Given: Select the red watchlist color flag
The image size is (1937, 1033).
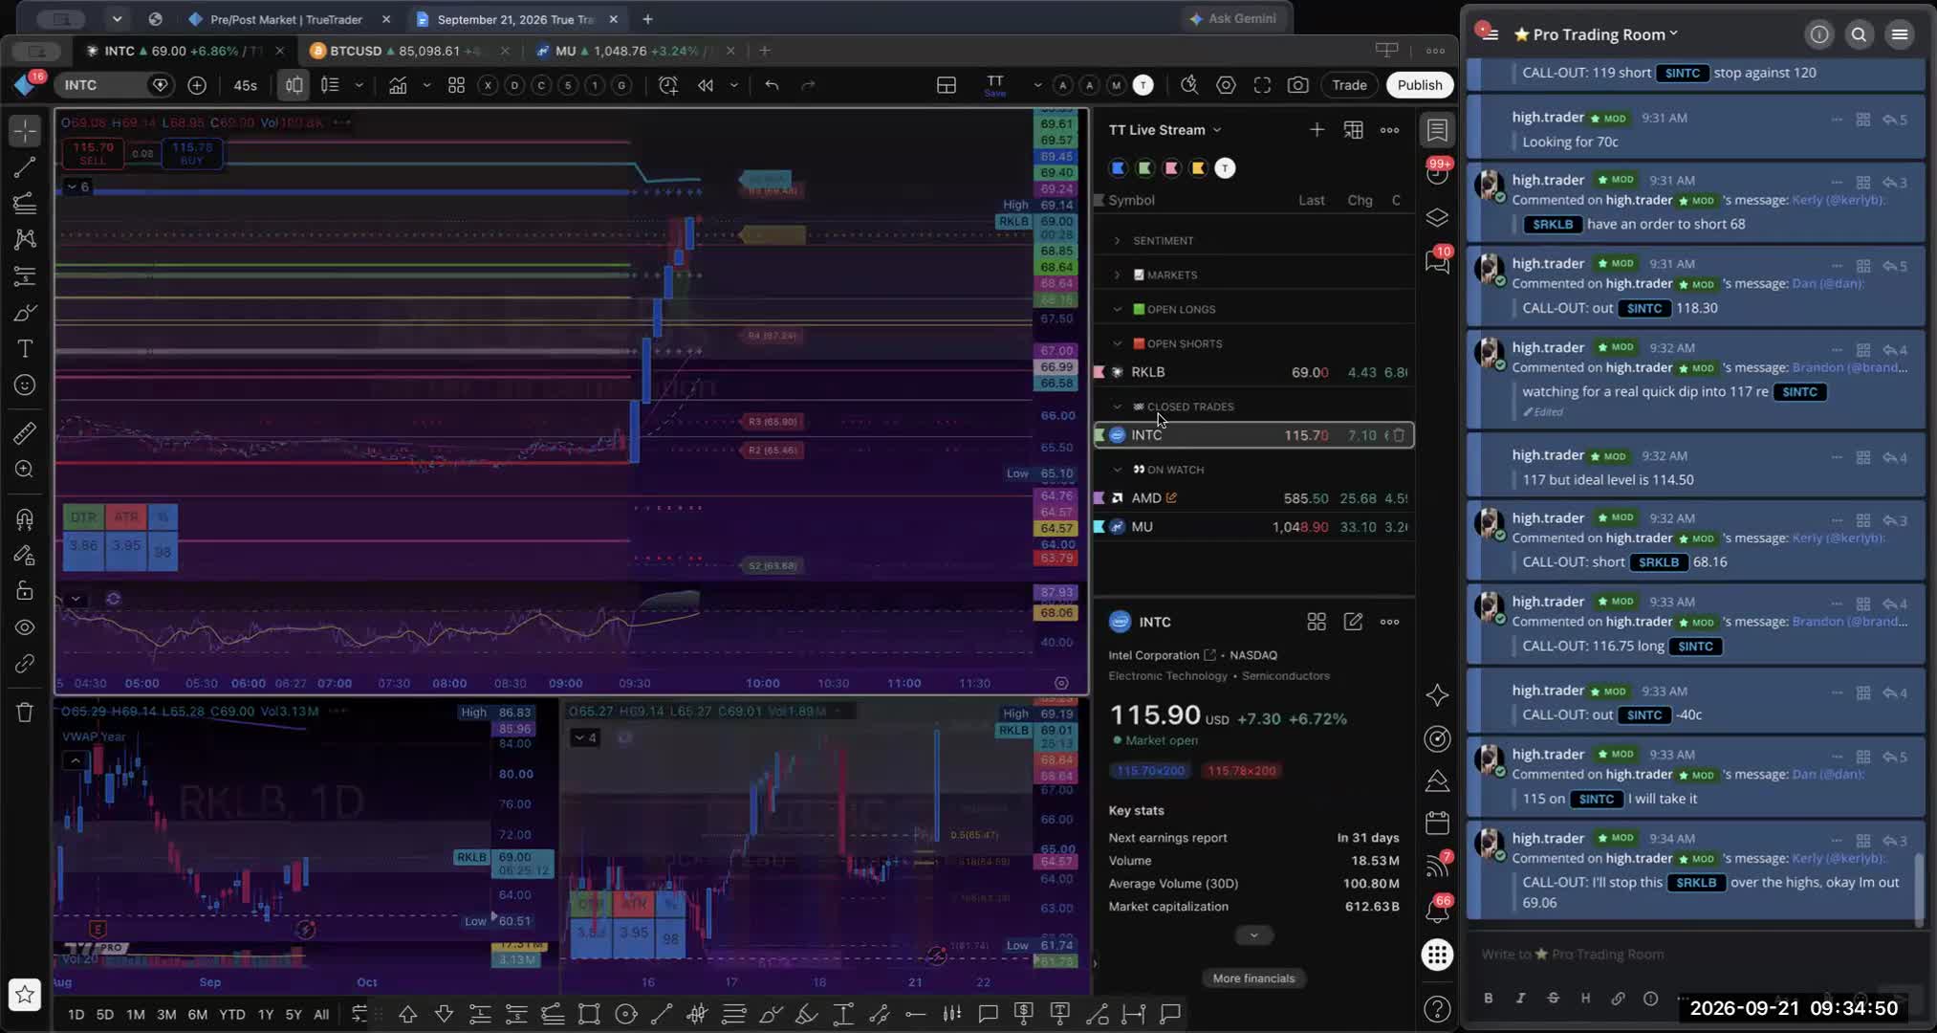Looking at the screenshot, I should pos(1171,168).
